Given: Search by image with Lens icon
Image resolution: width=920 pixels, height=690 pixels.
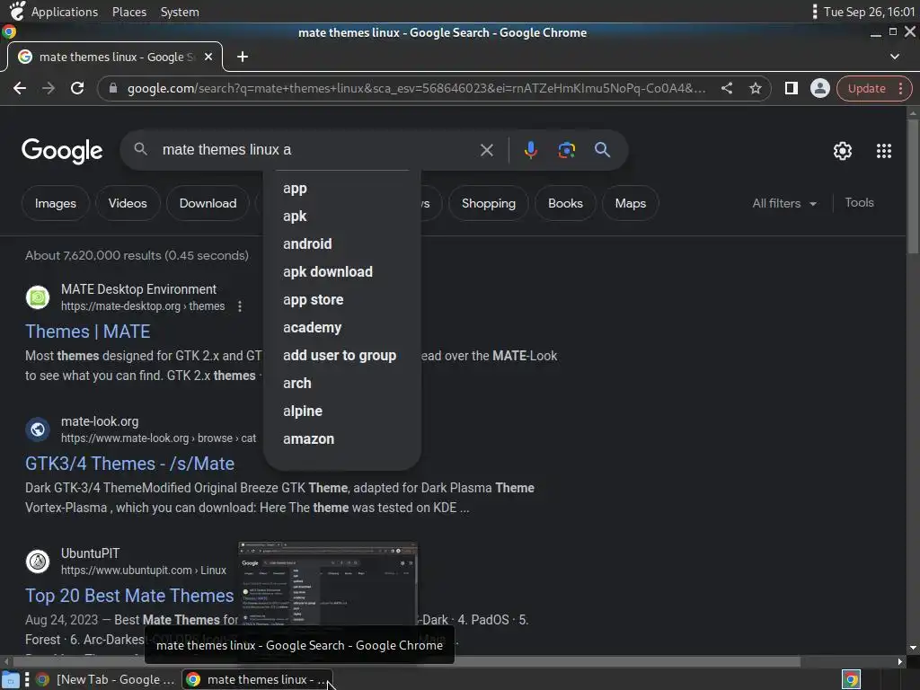Looking at the screenshot, I should coord(566,150).
